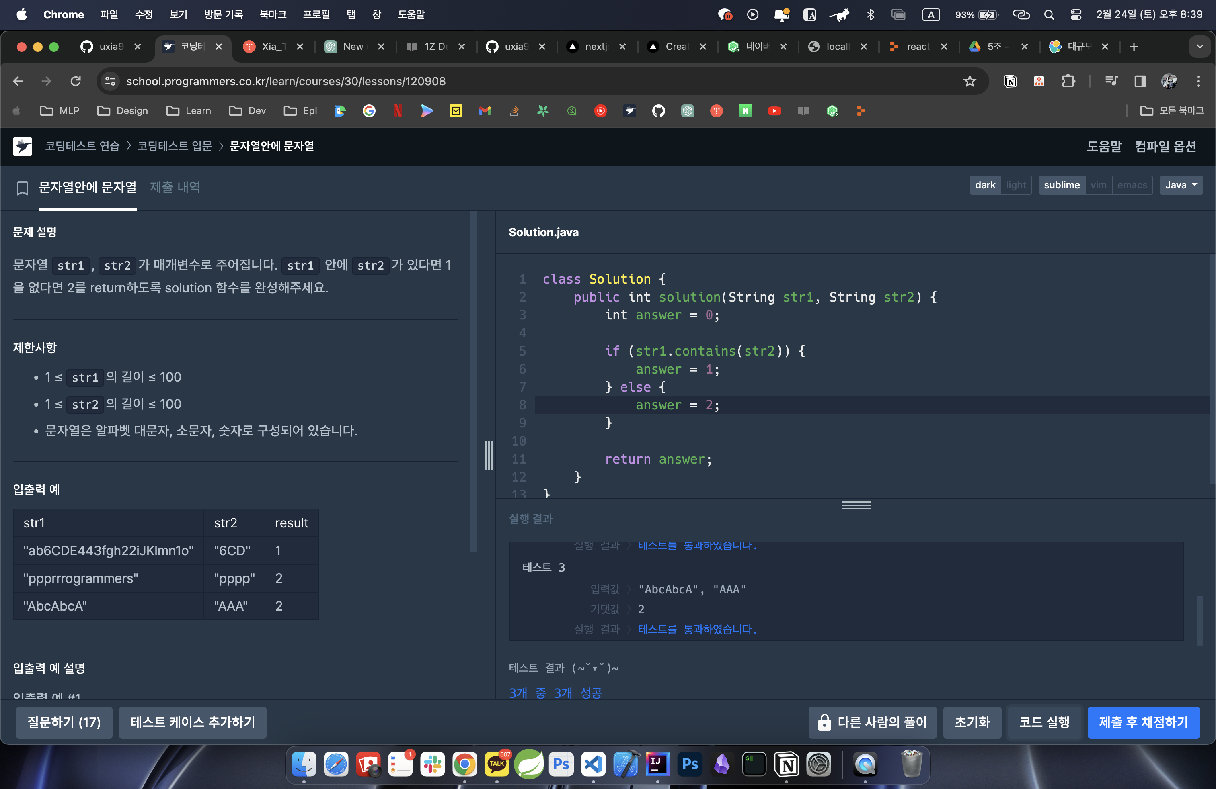The image size is (1216, 789).
Task: Open the Chrome extensions puzzle icon
Action: coord(1068,81)
